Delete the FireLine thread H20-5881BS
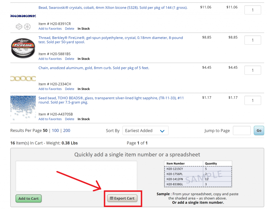Viewport: 267px width, 209px height. pos(70,59)
